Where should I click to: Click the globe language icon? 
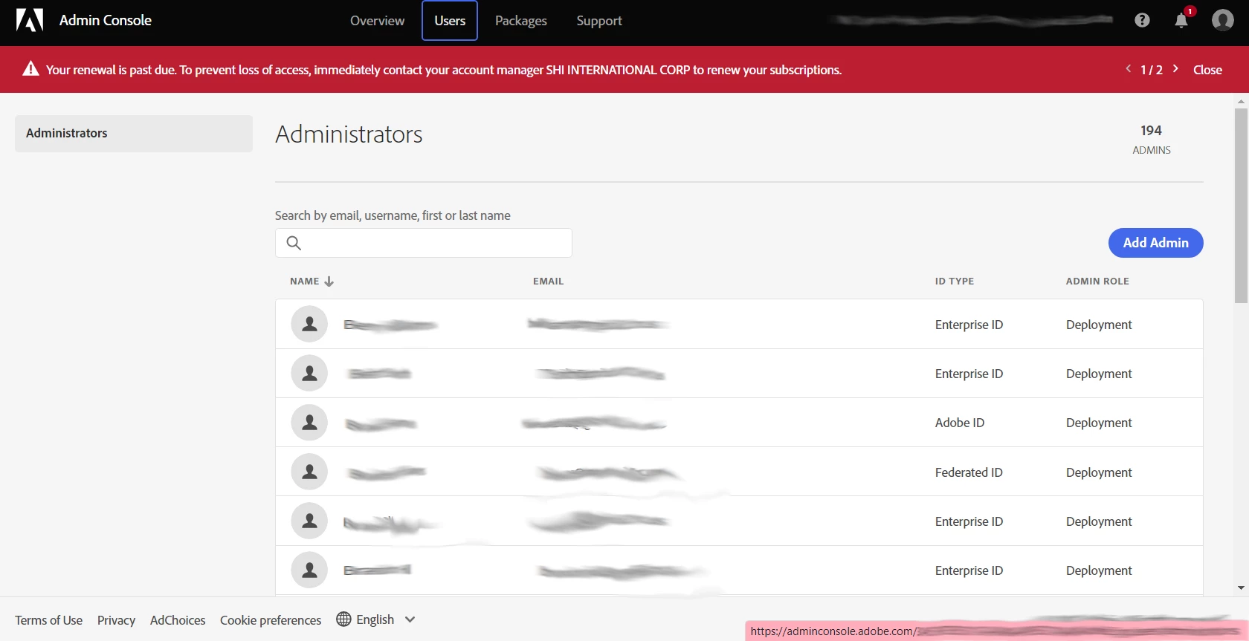pyautogui.click(x=343, y=619)
